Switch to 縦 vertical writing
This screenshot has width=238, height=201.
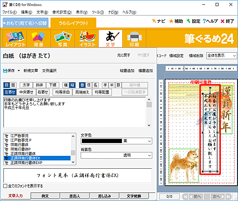72,85
